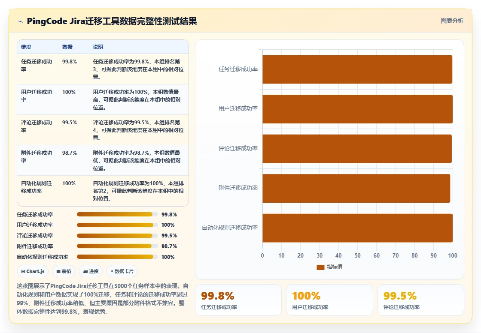Open the 99.8% 任务迁移成功率 data card
The width and height of the screenshot is (481, 333).
pos(238,300)
